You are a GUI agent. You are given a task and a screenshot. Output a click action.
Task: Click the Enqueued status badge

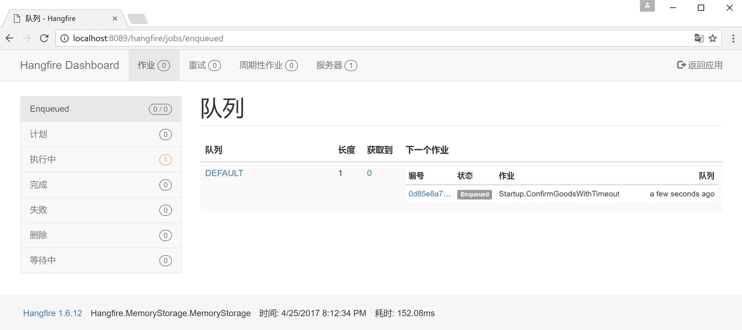click(x=474, y=194)
